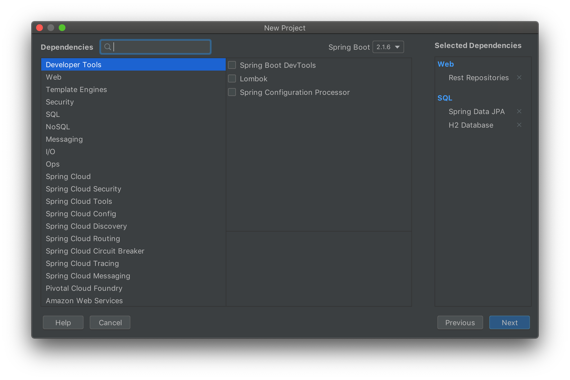Select the Ops category

133,164
